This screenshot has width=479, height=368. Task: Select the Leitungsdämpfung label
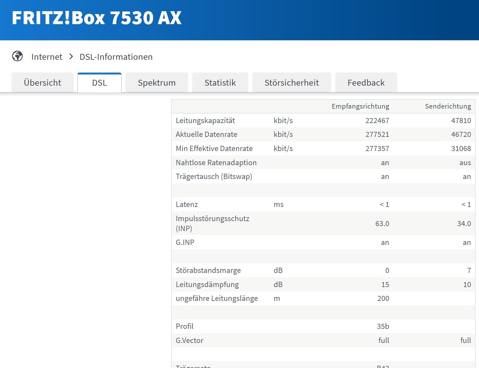[x=207, y=284]
